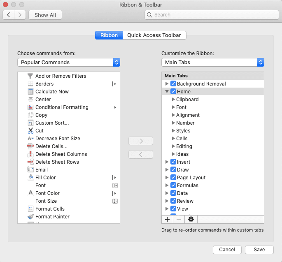Click the minus button to remove a tab
Viewport: 282px width, 262px height.
pyautogui.click(x=179, y=219)
